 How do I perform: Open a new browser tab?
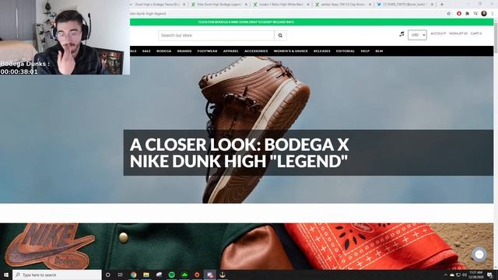(441, 5)
